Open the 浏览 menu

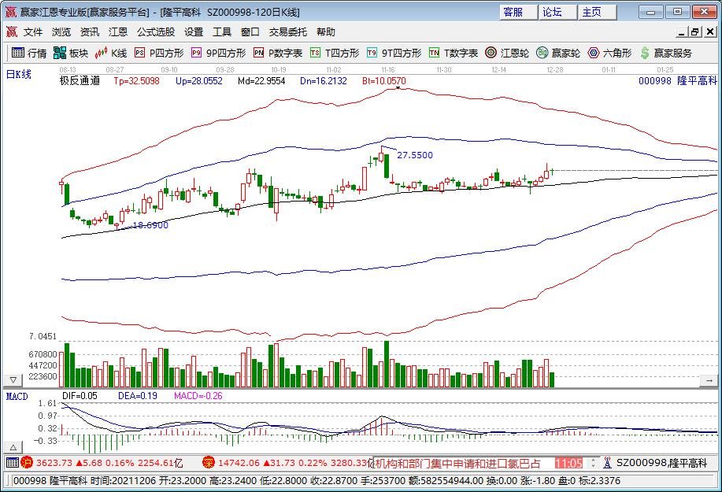tap(61, 31)
